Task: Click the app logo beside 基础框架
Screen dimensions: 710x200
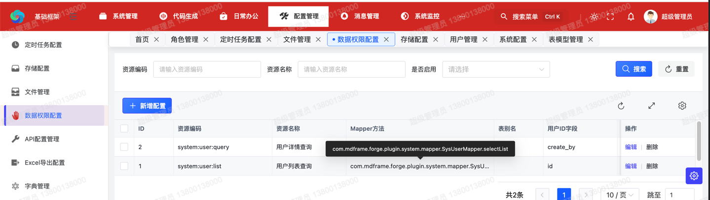Action: coord(17,16)
